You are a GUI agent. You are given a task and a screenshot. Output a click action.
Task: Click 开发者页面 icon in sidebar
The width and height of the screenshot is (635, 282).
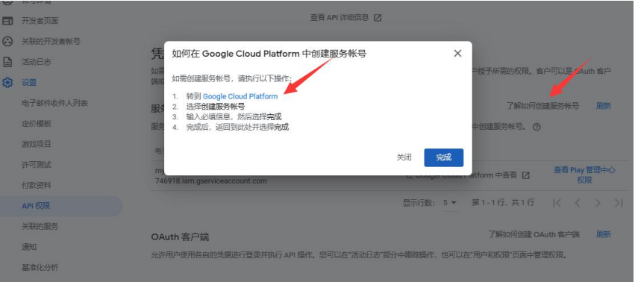tap(7, 21)
